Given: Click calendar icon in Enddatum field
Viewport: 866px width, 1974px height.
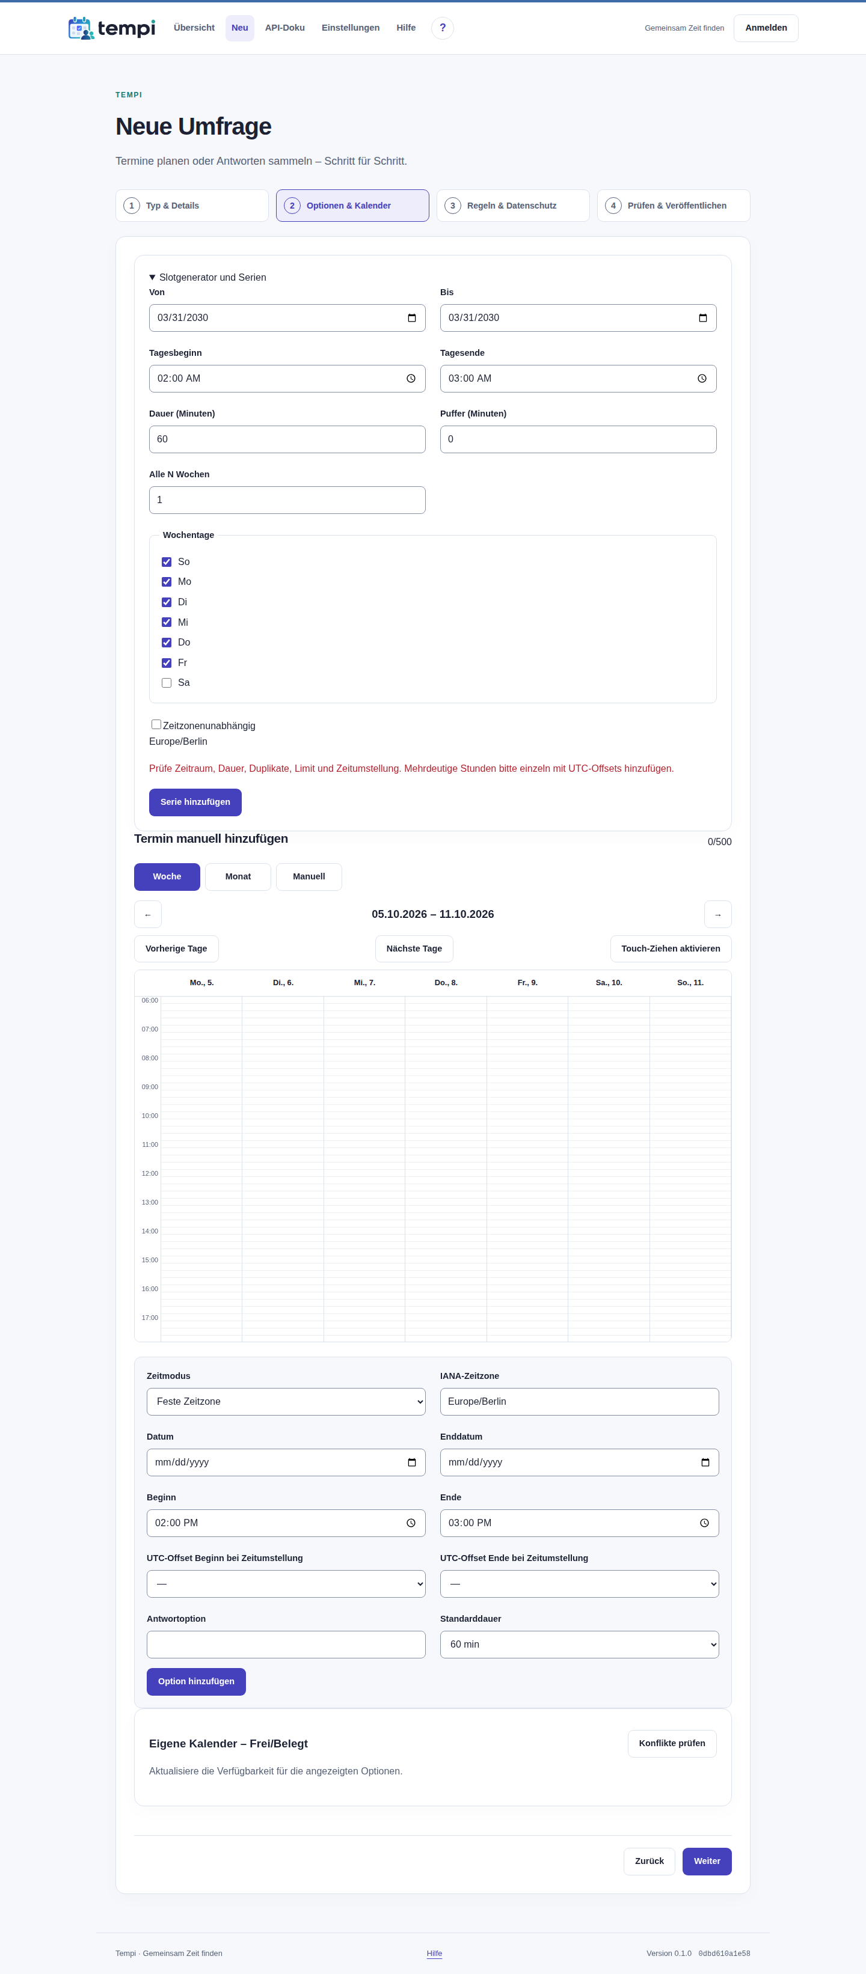Looking at the screenshot, I should point(705,1462).
